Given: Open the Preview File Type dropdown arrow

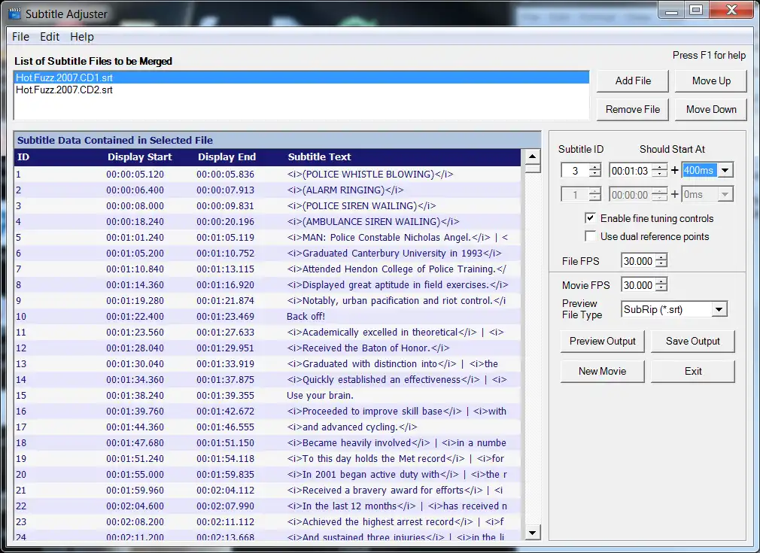Looking at the screenshot, I should pyautogui.click(x=719, y=309).
